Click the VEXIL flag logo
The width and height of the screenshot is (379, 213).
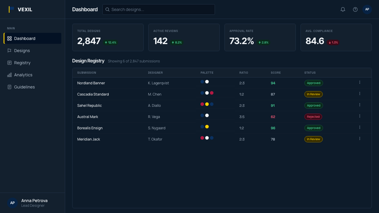(x=12, y=9)
